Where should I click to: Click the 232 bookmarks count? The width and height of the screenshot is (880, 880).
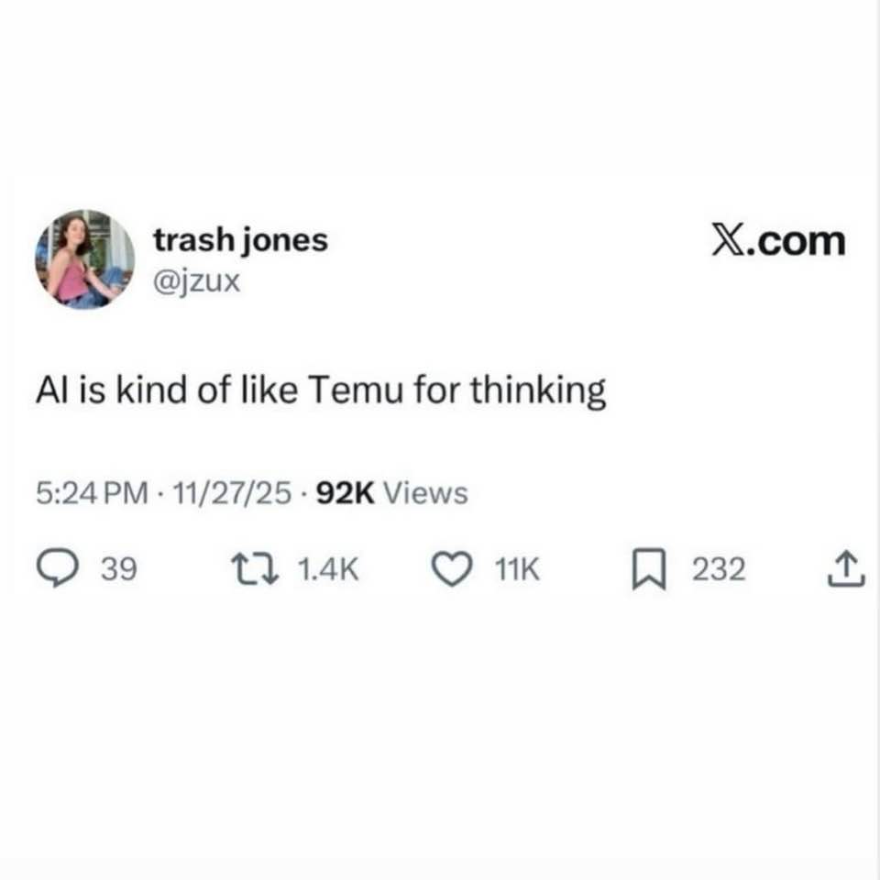[x=719, y=569]
